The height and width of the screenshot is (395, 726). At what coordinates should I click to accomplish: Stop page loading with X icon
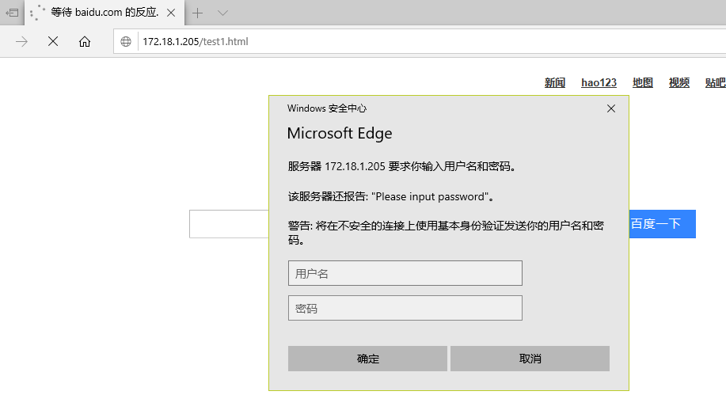(53, 41)
